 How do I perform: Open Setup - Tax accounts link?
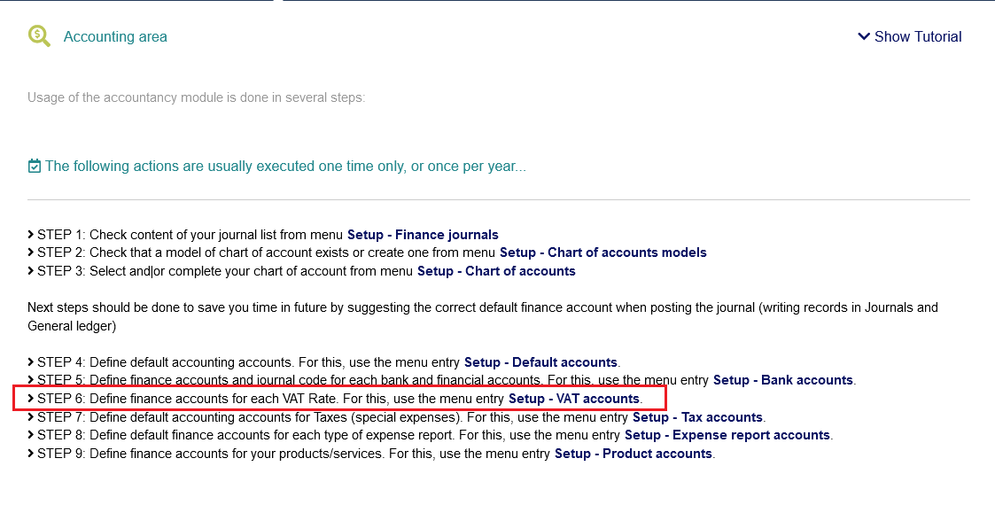tap(697, 416)
